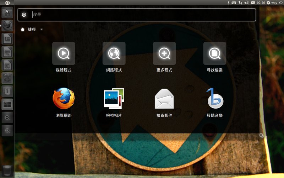The width and height of the screenshot is (284, 178).
Task: Open Ubuntu Software Center from launcher
Action: click(x=7, y=78)
